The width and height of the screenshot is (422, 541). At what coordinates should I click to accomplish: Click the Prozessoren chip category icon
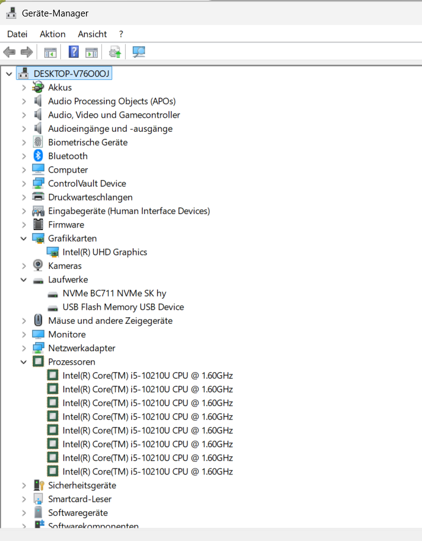point(38,362)
